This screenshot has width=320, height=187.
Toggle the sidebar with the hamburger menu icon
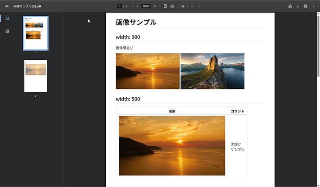click(6, 6)
